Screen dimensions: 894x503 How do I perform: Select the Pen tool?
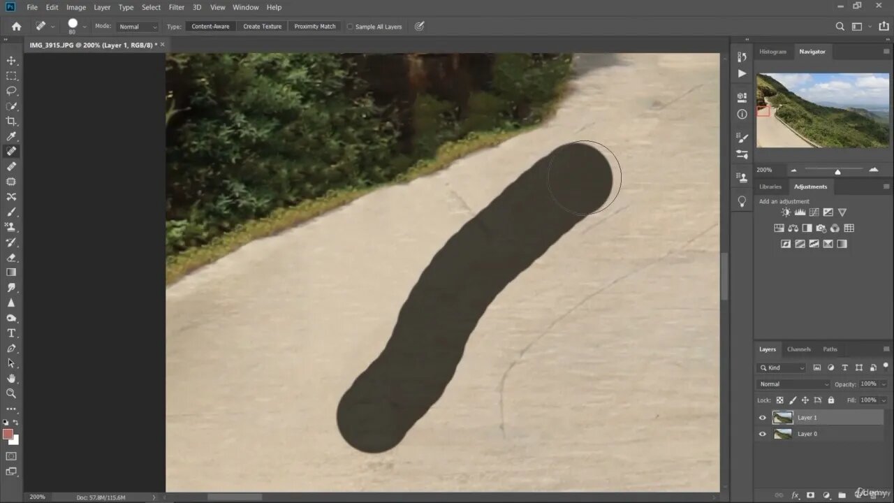[11, 348]
